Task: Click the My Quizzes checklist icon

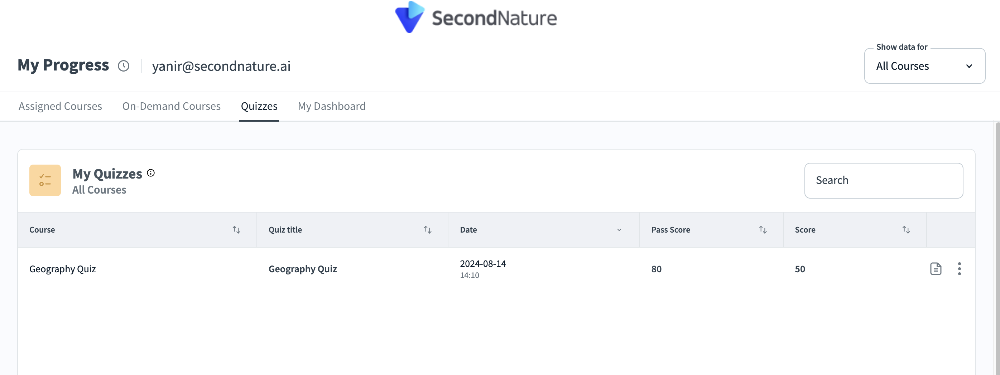Action: tap(45, 180)
